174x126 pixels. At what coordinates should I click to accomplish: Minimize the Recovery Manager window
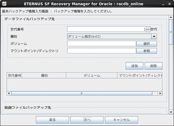coord(163,4)
